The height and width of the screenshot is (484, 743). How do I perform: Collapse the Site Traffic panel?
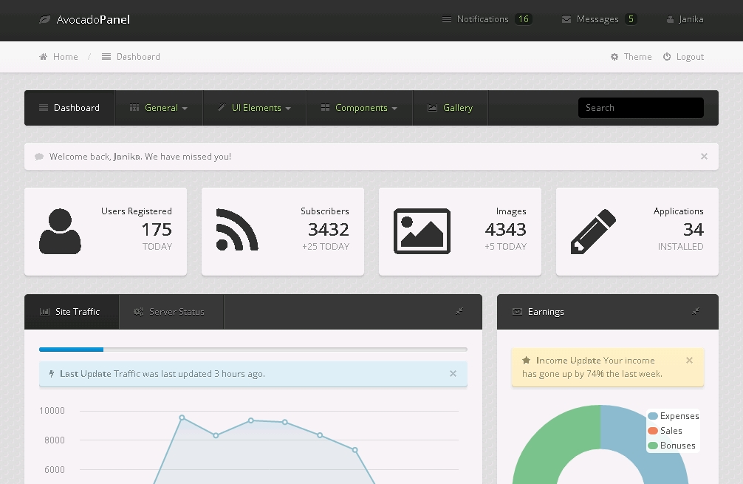[x=459, y=312]
